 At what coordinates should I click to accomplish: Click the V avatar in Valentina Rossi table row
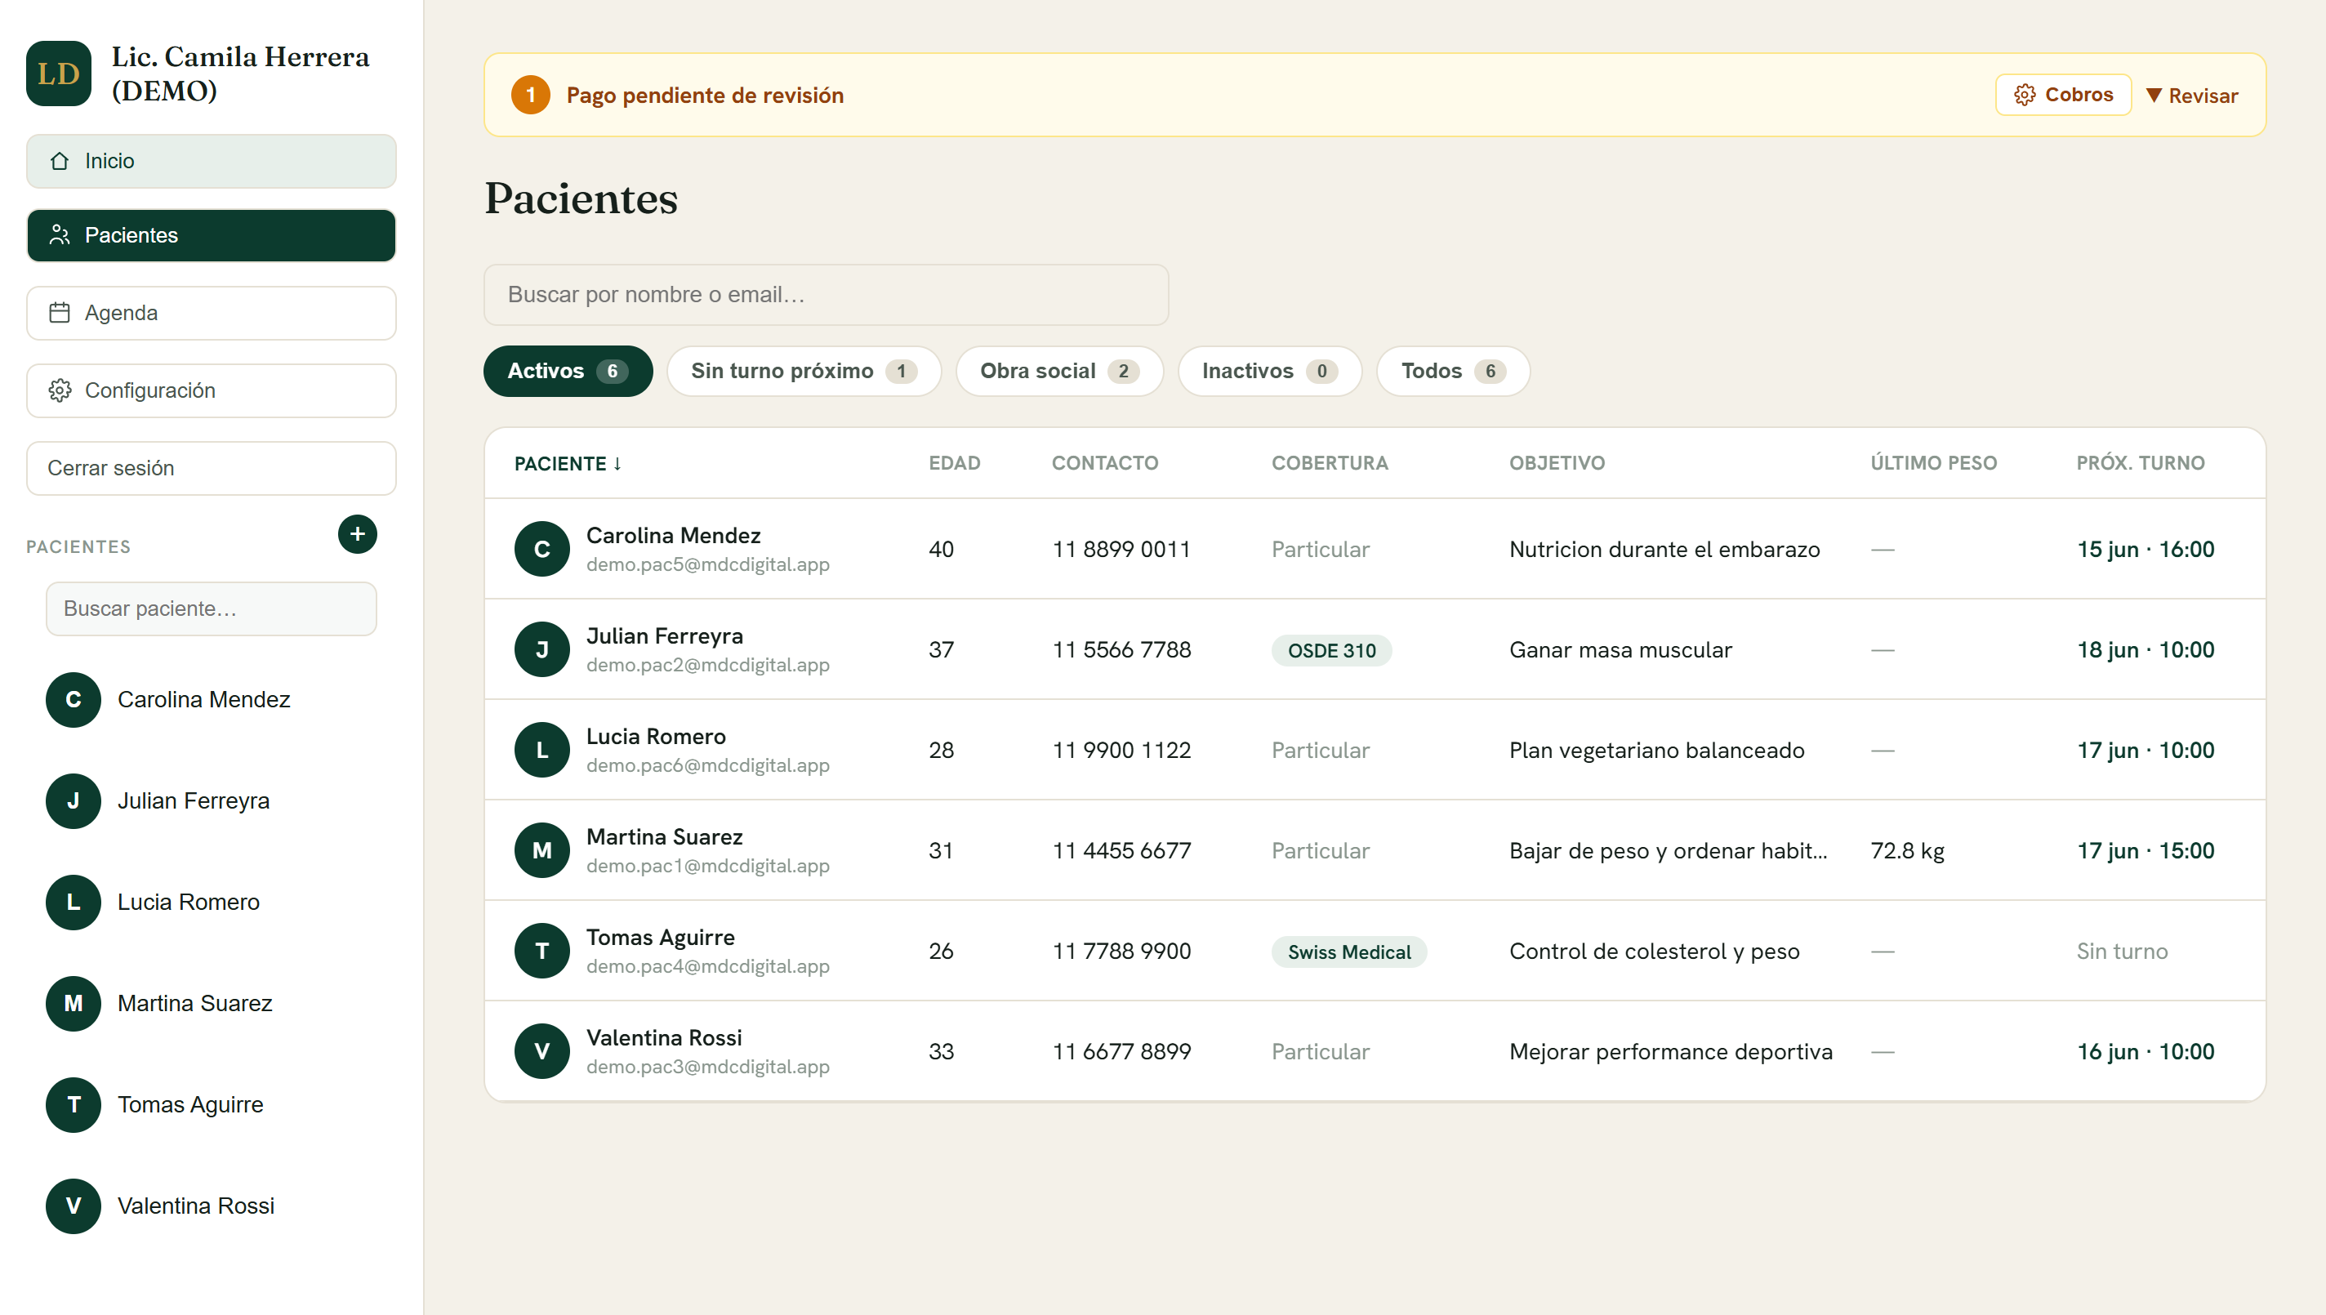coord(541,1050)
